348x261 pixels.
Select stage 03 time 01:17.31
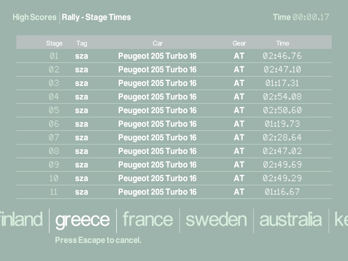point(282,83)
